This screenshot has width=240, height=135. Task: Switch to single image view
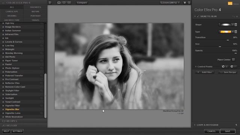coord(59,3)
